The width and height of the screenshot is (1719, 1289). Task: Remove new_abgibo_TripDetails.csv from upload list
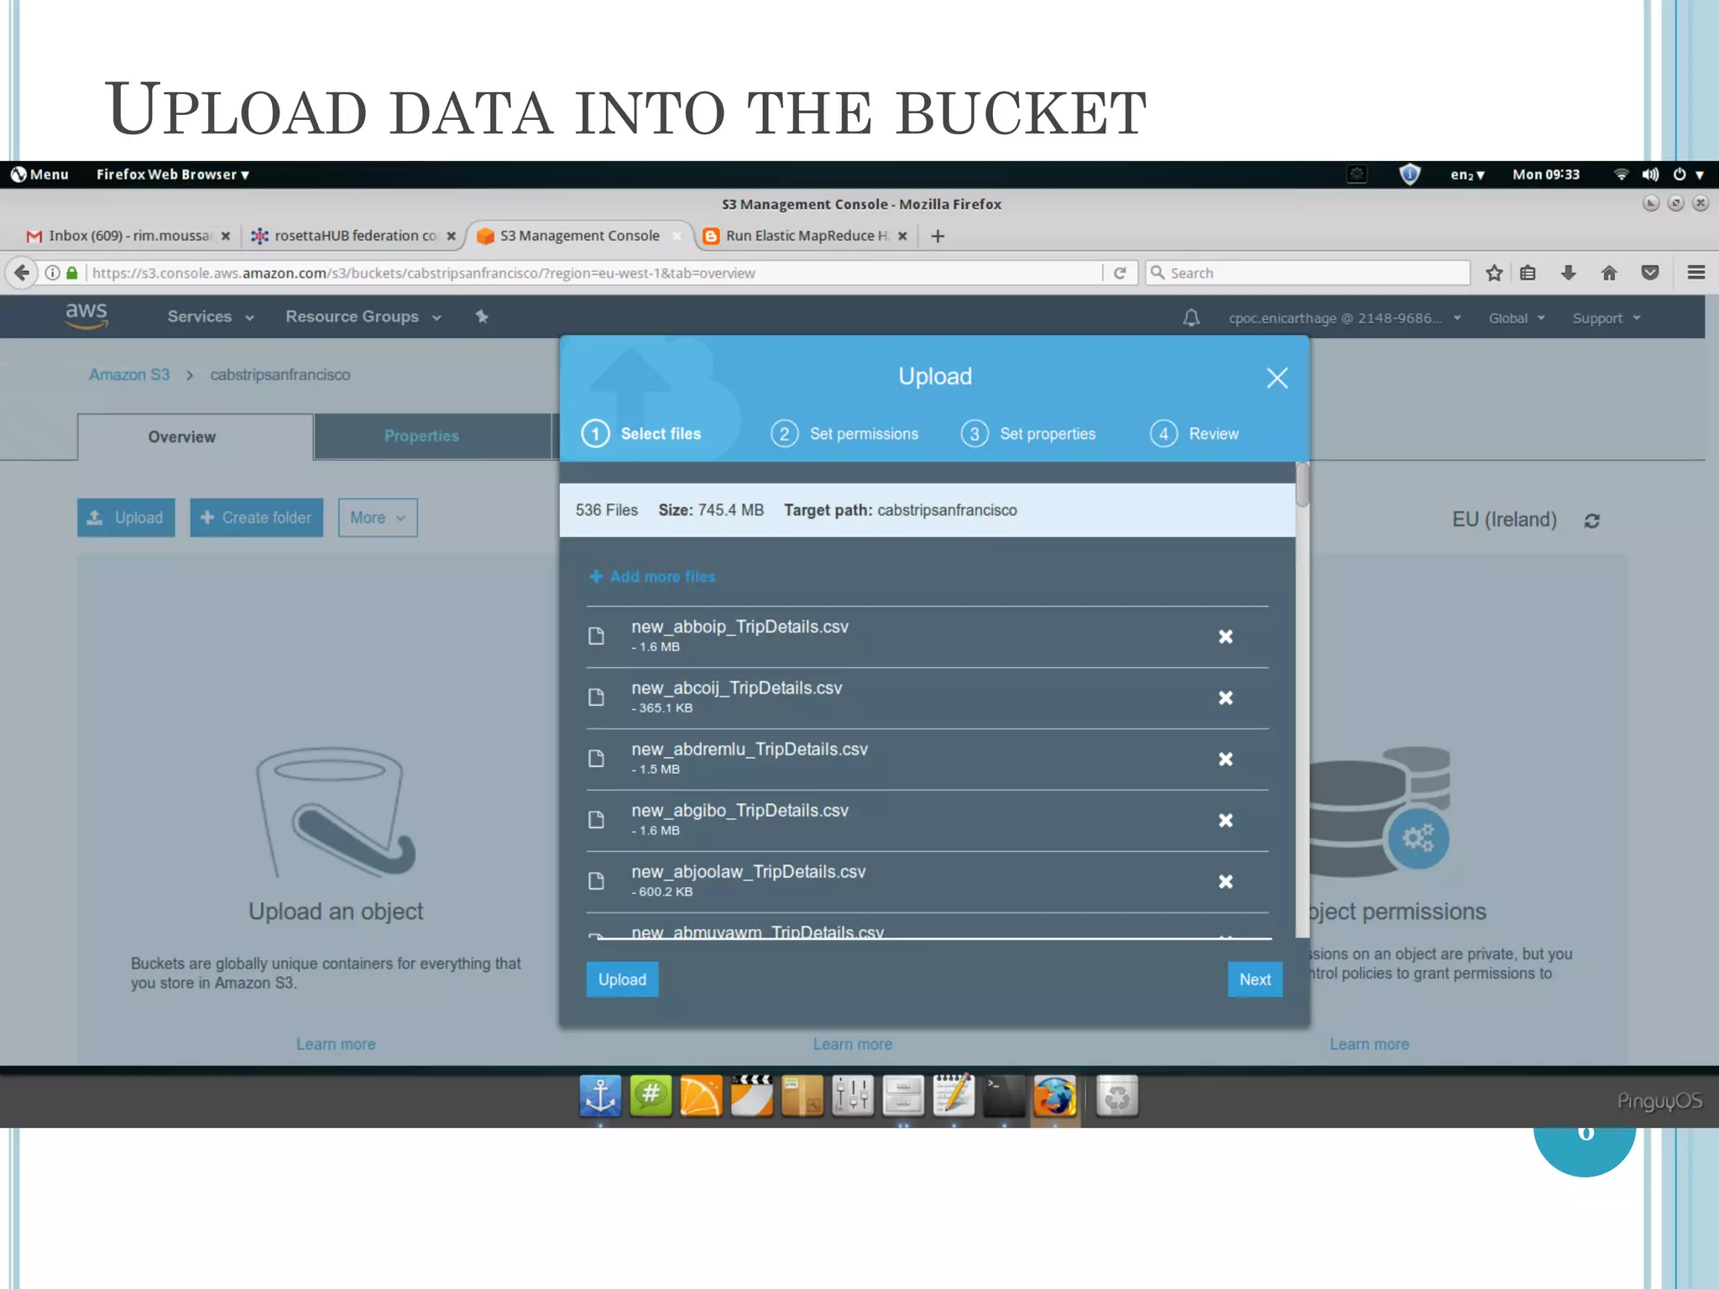(1225, 821)
